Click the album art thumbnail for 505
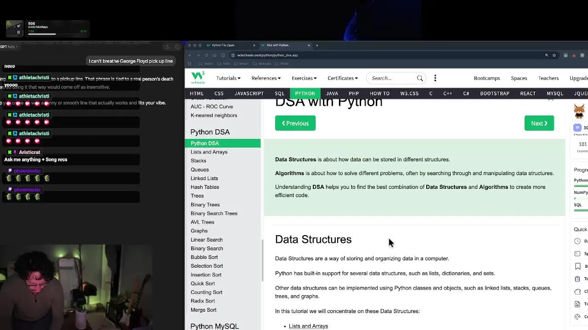Viewport: 588px width, 330px height. click(x=14, y=28)
